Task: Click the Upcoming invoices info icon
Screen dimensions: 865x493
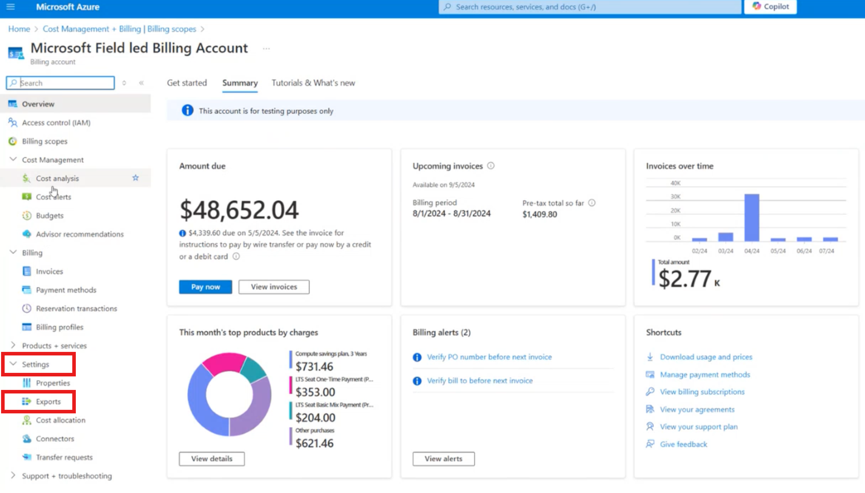Action: [491, 166]
